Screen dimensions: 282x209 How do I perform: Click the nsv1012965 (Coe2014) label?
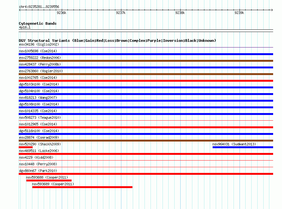[38, 124]
